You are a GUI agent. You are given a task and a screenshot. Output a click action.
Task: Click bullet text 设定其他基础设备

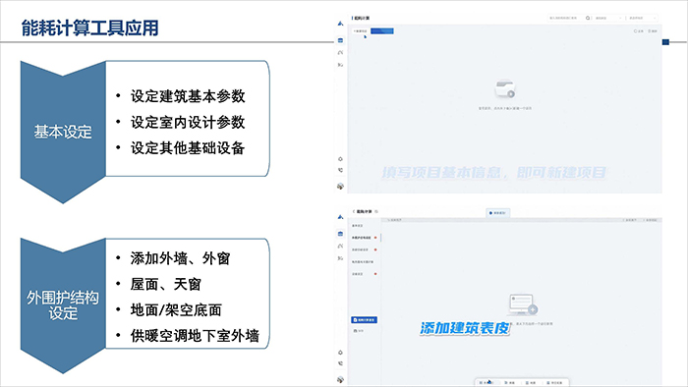click(188, 147)
